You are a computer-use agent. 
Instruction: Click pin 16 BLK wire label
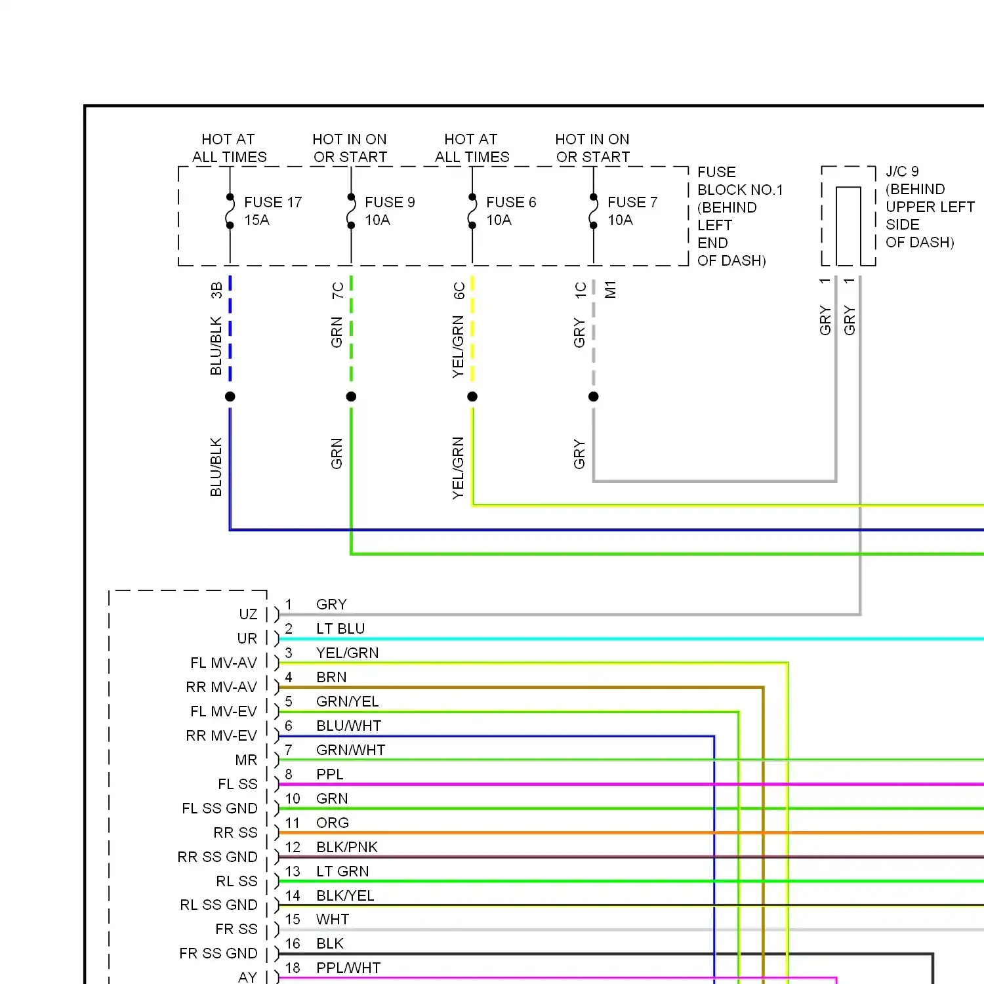pos(330,943)
